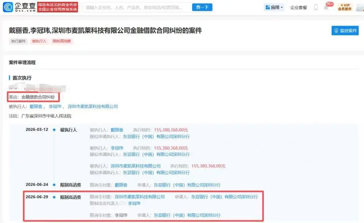The height and width of the screenshot is (223, 364).
Task: Select the 被执行人 tag under the title
Action: pos(39,41)
